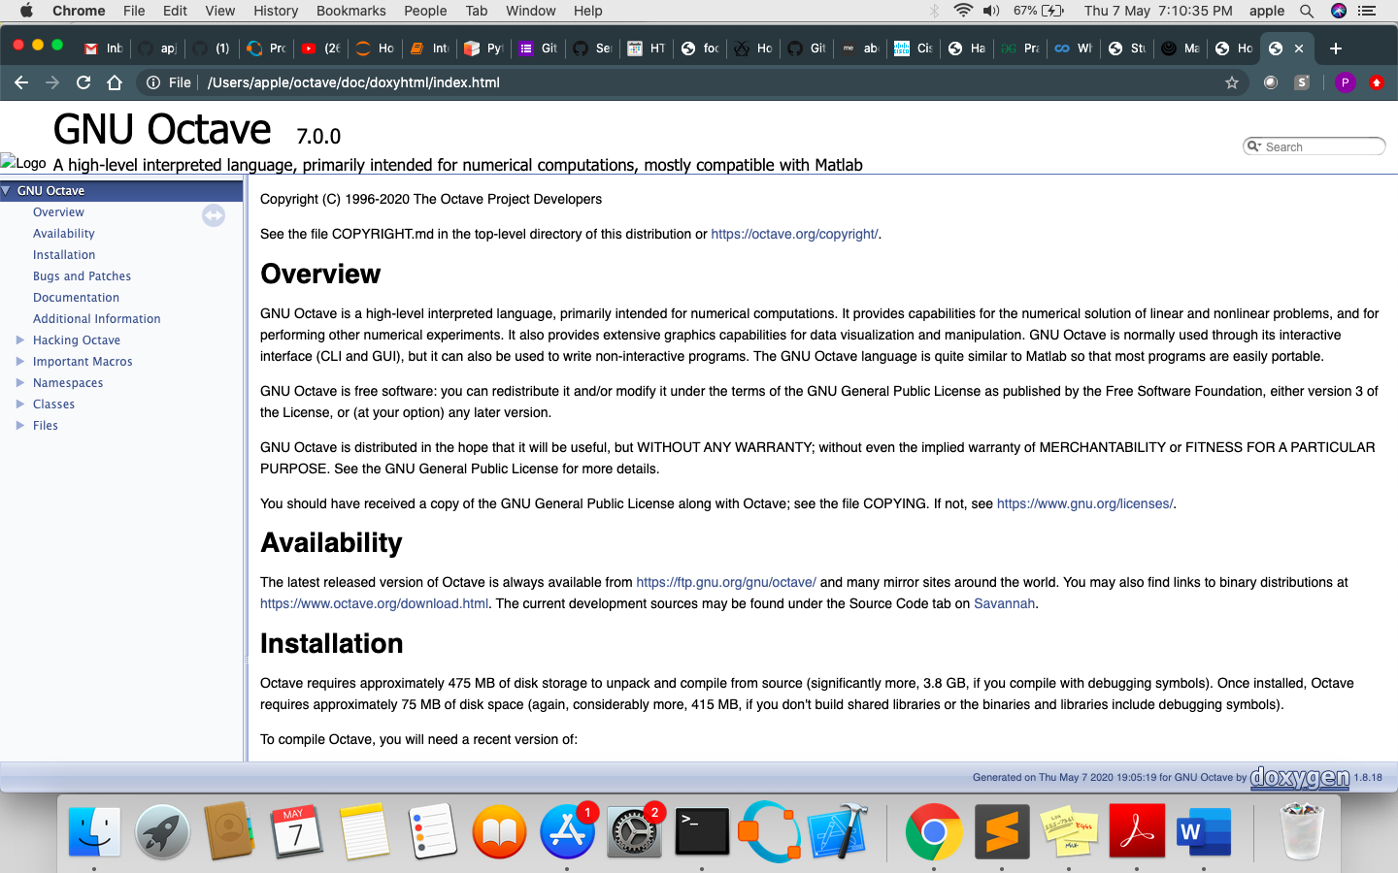Screen dimensions: 1398x873
Task: Click the circular arrow icon next to Overview
Action: pos(214,215)
